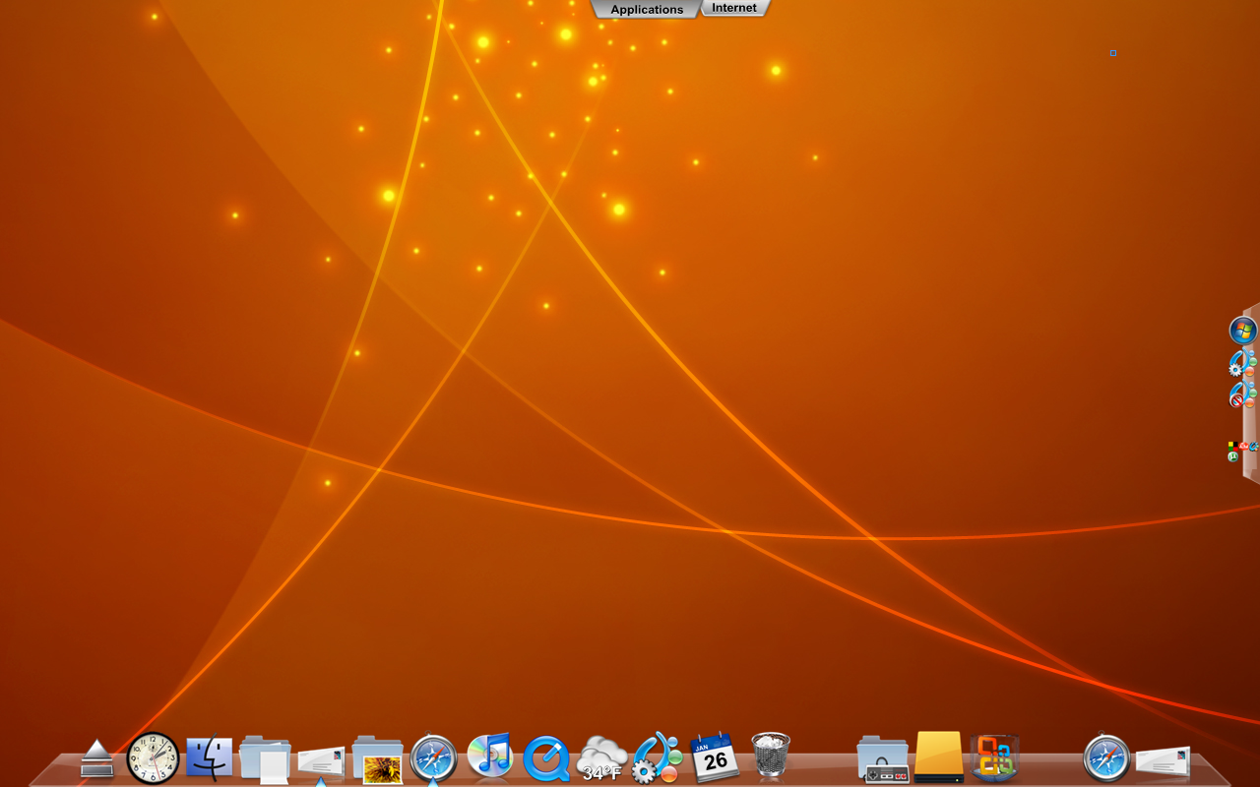Open Mail envelope beside the Finder folders

point(321,760)
